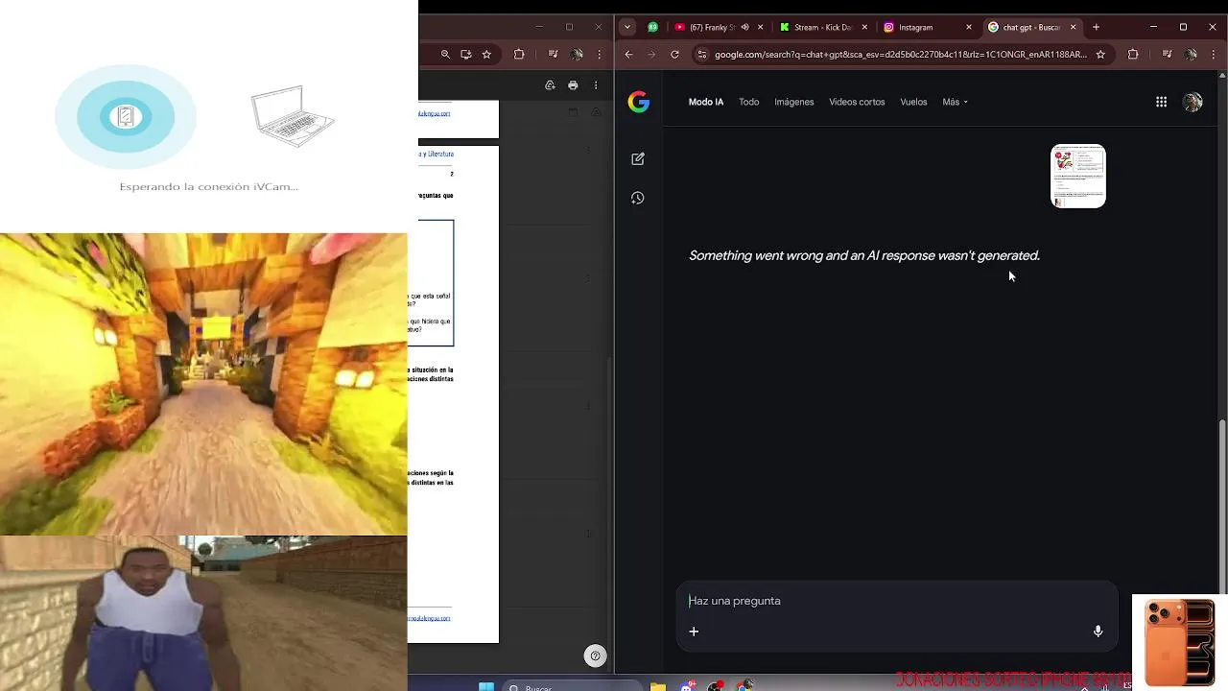The width and height of the screenshot is (1228, 691).
Task: Go back in the right browser window
Action: click(628, 55)
